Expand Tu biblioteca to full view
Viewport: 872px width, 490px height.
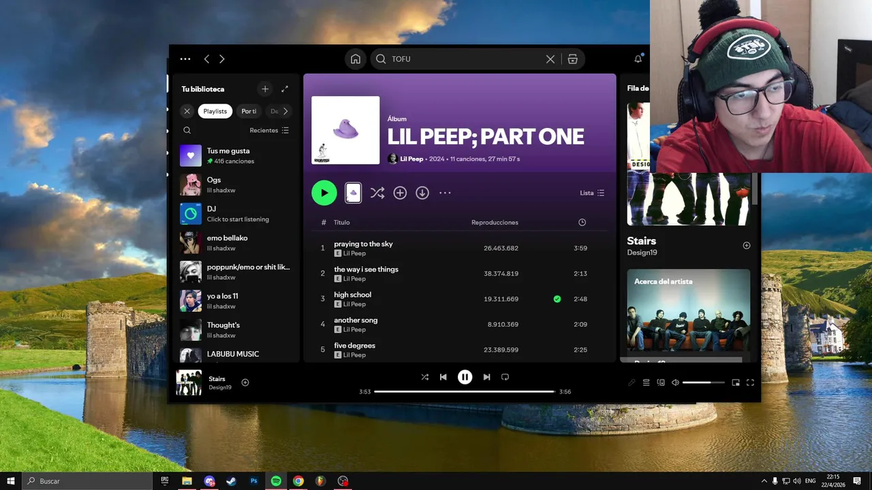click(x=285, y=89)
